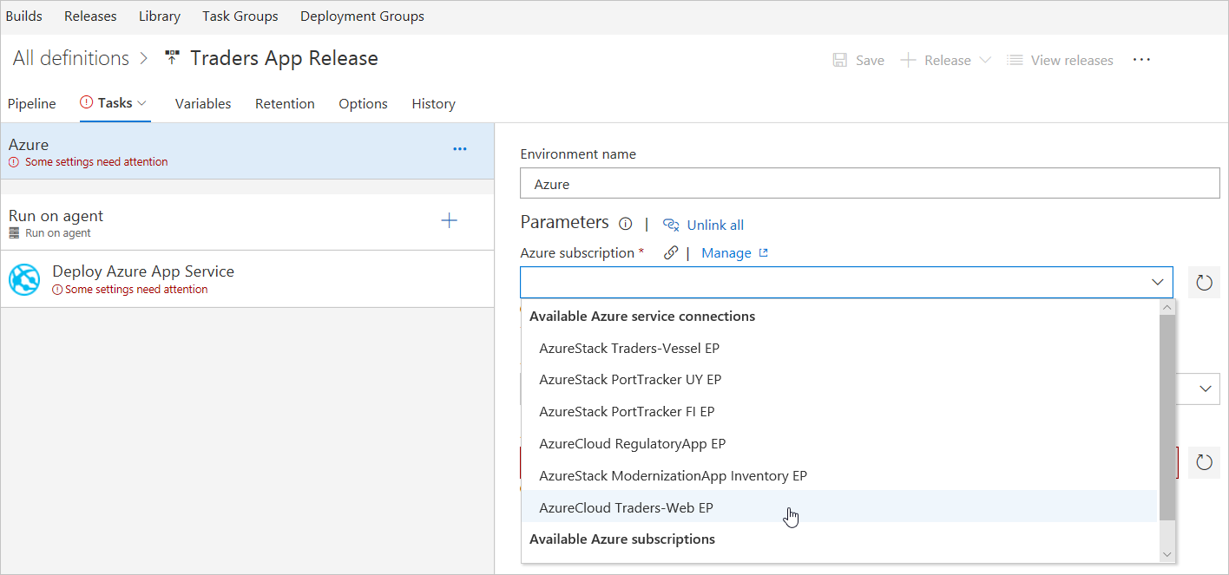Viewport: 1229px width, 575px height.
Task: Open Task Groups page
Action: tap(240, 16)
